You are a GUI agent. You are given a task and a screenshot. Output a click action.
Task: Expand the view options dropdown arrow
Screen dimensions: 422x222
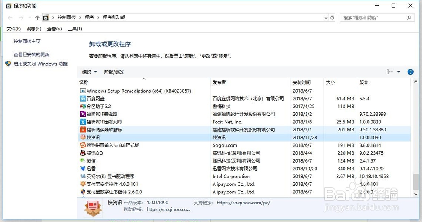(399, 72)
